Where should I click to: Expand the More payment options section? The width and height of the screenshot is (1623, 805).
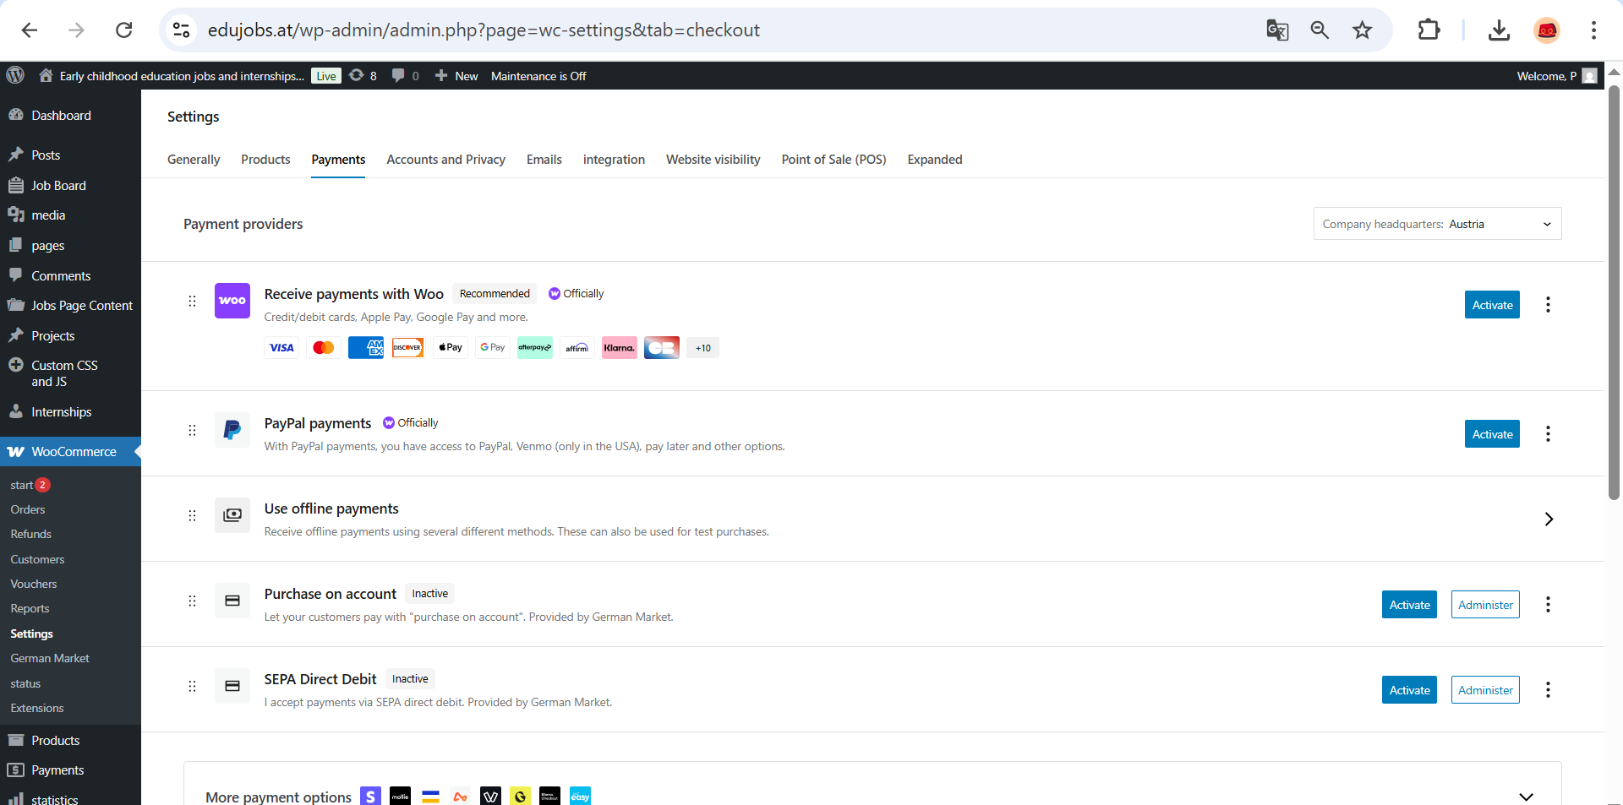coord(1525,797)
